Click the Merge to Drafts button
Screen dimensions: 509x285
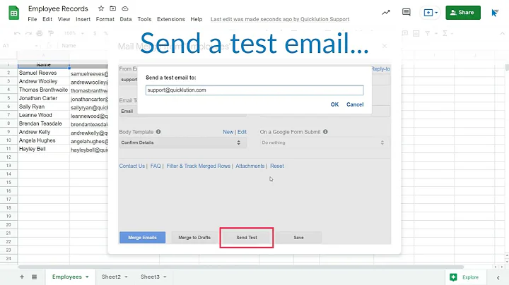click(x=194, y=238)
